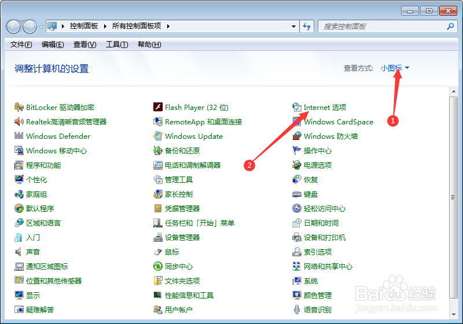Click the Internet 选项 icon
Viewport: 463px width, 324px height.
coord(297,107)
